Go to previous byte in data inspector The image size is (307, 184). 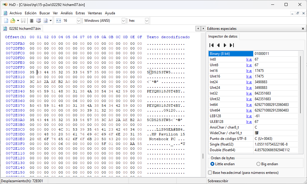pyautogui.click(x=218, y=45)
